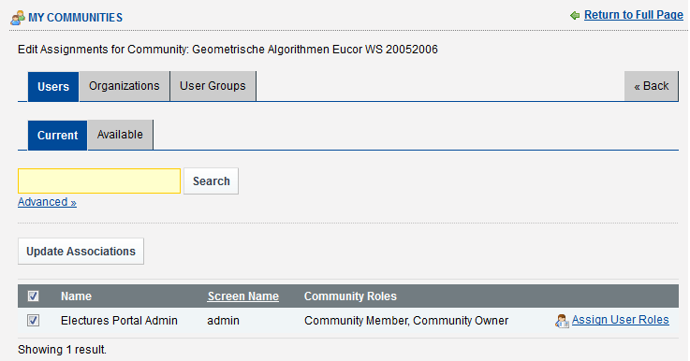Screen dimensions: 690x361
Task: Click the MY COMMUNITIES portlet title
Action: pos(75,18)
